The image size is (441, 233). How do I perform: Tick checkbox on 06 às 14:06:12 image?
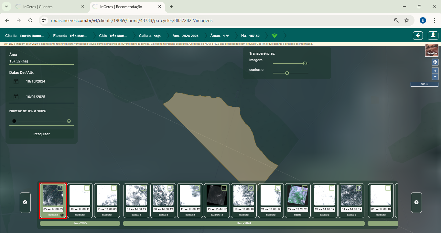tap(170, 188)
